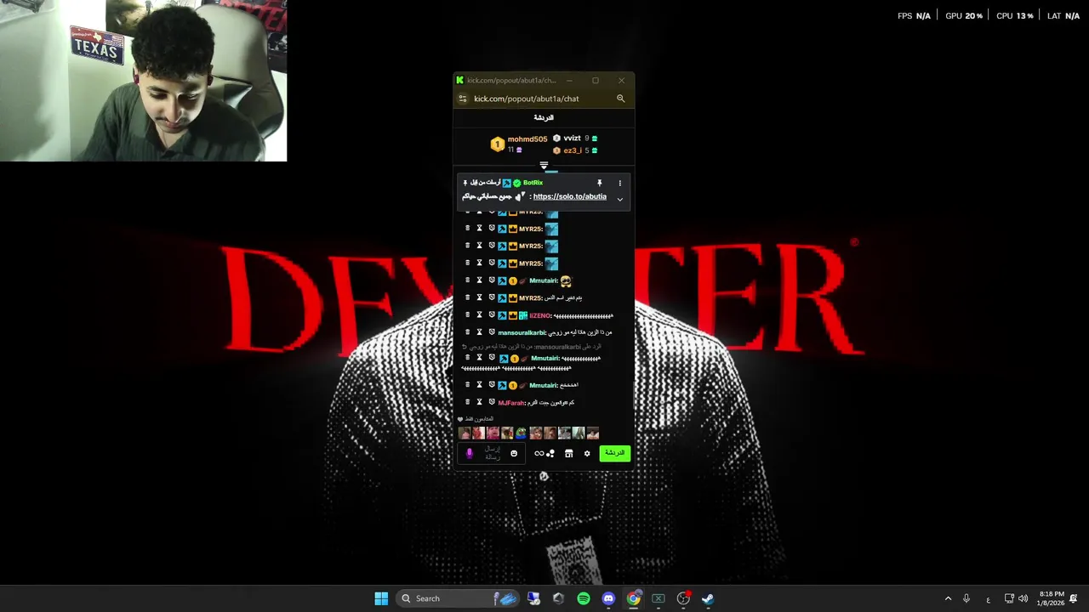The image size is (1089, 612).
Task: Timeout MJFarah with the hourglass icon
Action: coord(479,402)
